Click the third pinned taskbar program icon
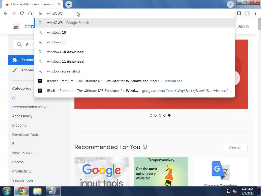The height and width of the screenshot is (196, 261). click(53, 191)
